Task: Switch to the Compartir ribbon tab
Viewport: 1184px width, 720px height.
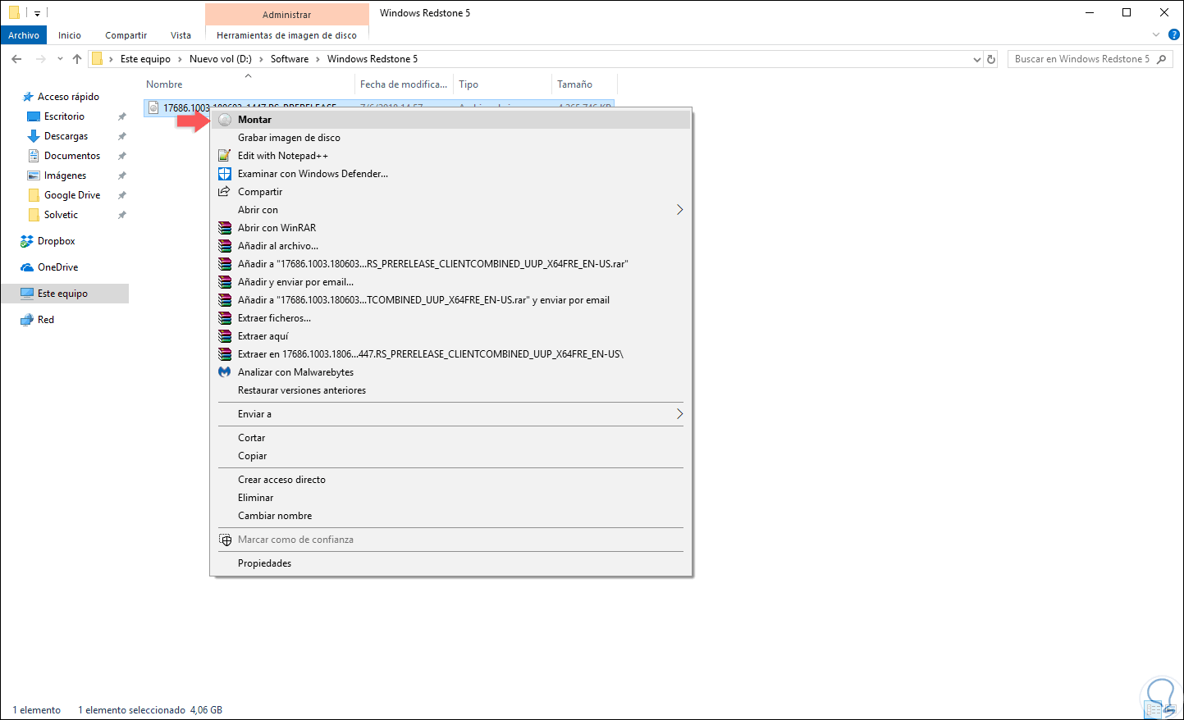Action: point(126,35)
